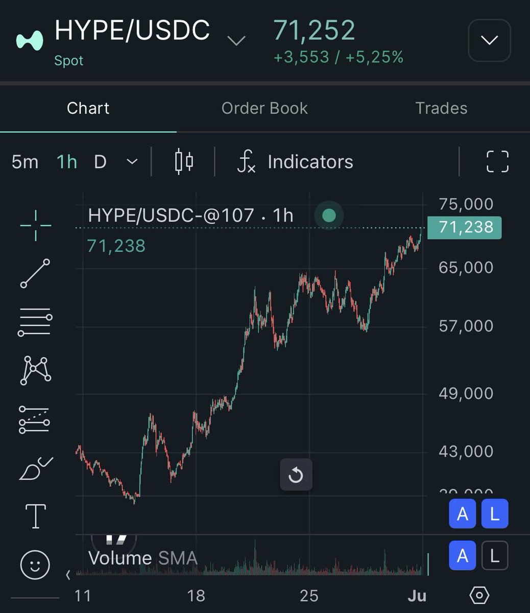Open the forecasting and measurement tool
Viewport: 530px width, 613px height.
34,419
